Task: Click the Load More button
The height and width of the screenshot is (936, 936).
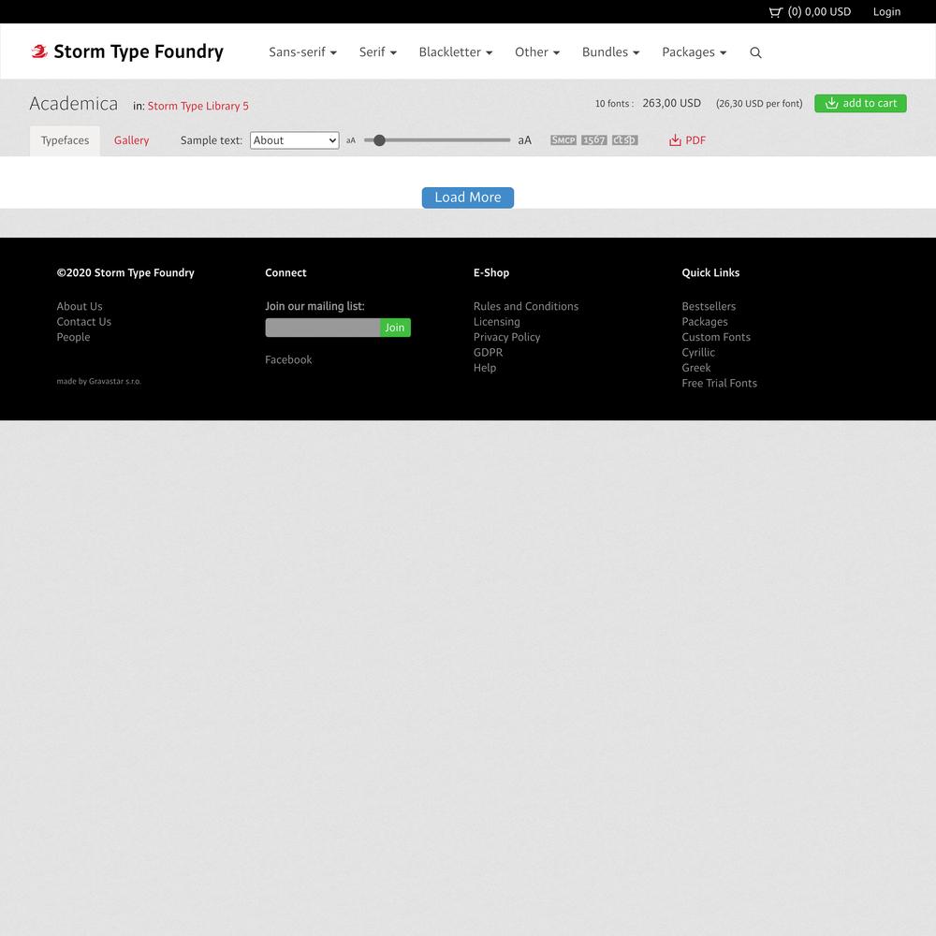Action: tap(468, 197)
